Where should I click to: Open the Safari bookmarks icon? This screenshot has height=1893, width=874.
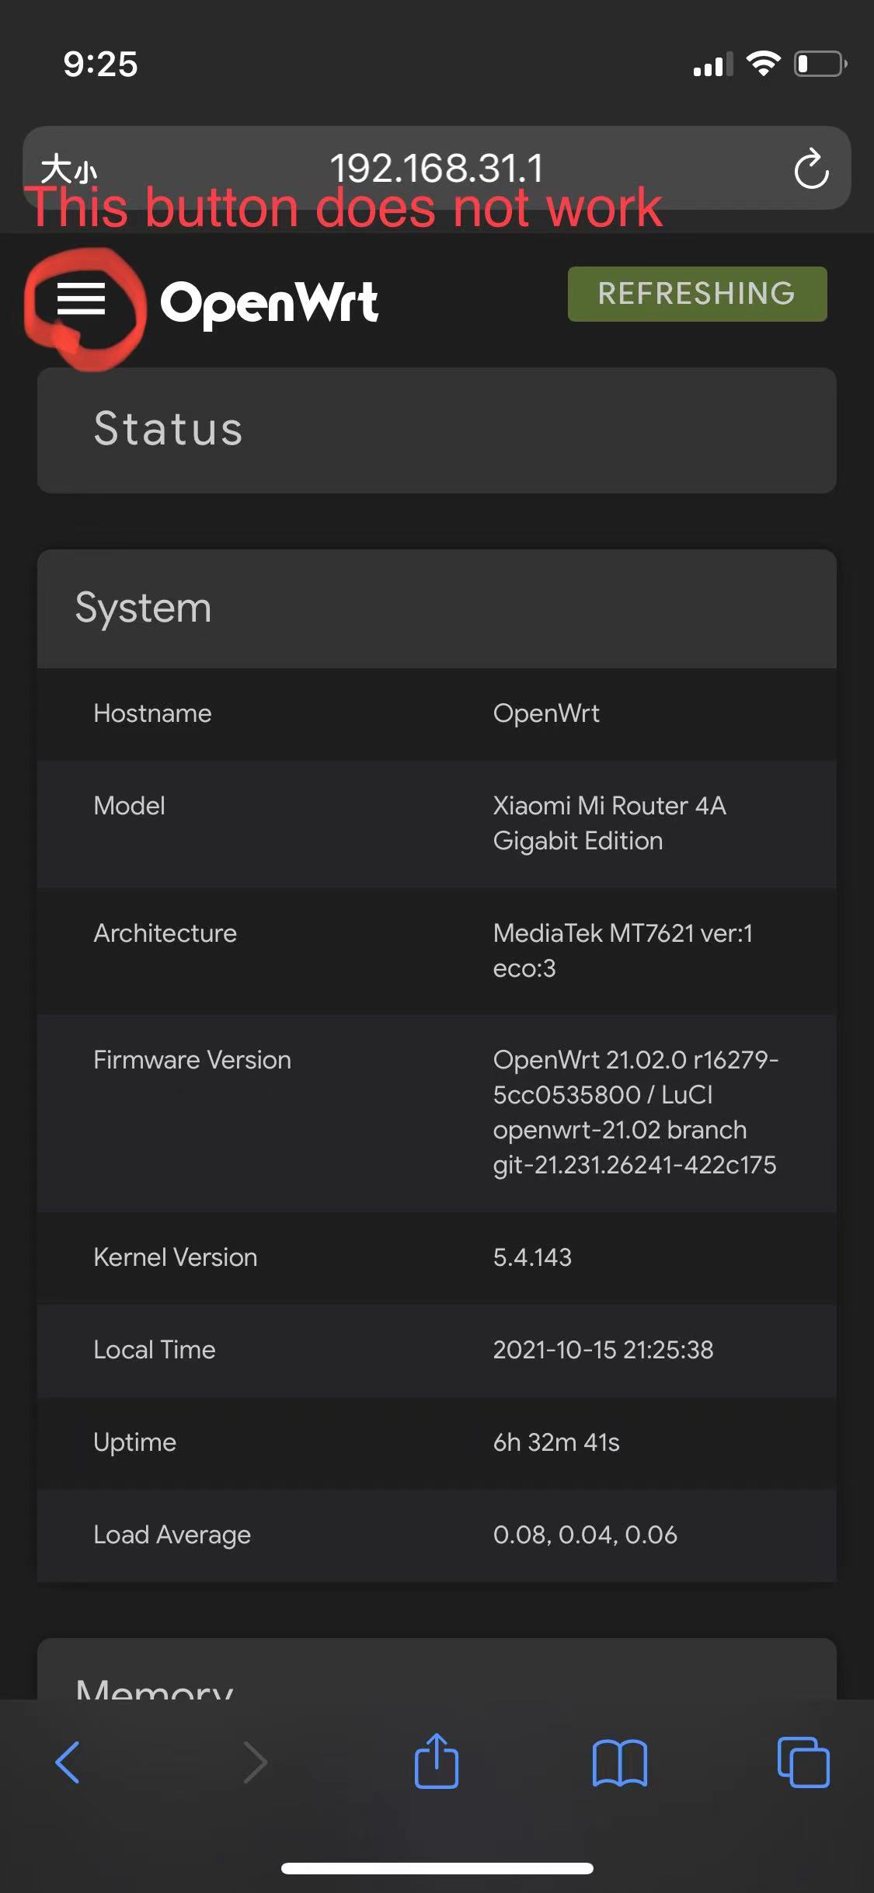coord(620,1762)
